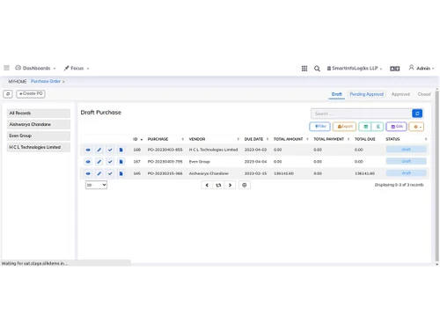
Task: Click draft status badge for order 167
Action: point(406,161)
